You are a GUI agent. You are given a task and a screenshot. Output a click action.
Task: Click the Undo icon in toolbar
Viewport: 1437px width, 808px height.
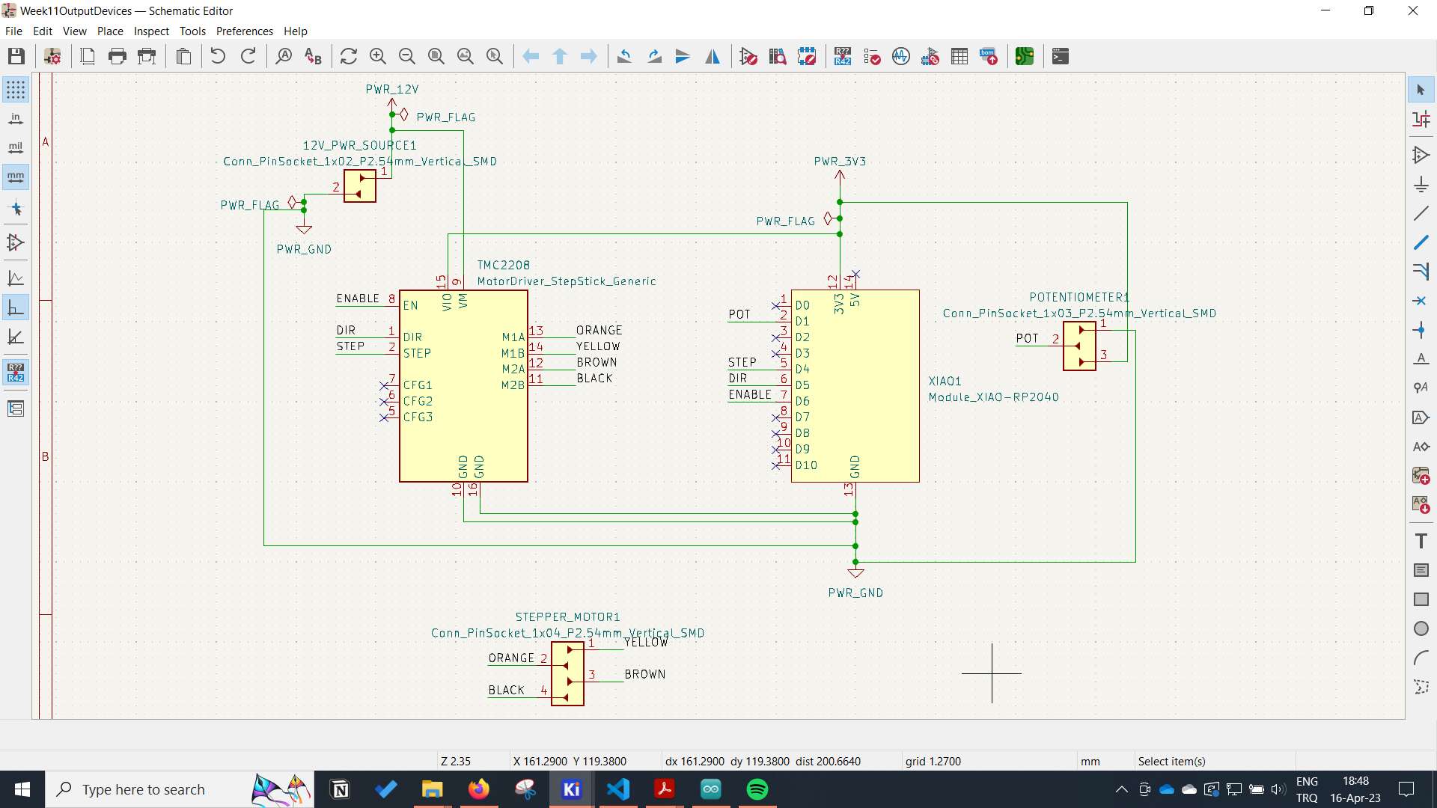tap(216, 56)
